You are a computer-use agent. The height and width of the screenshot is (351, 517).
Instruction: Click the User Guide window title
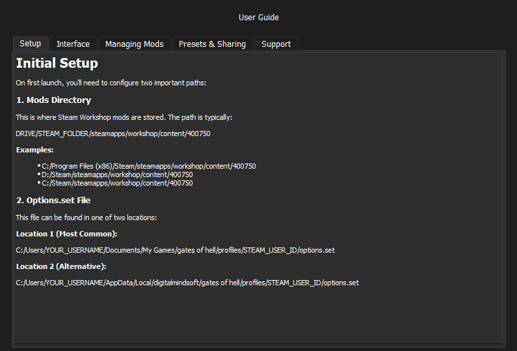[258, 18]
